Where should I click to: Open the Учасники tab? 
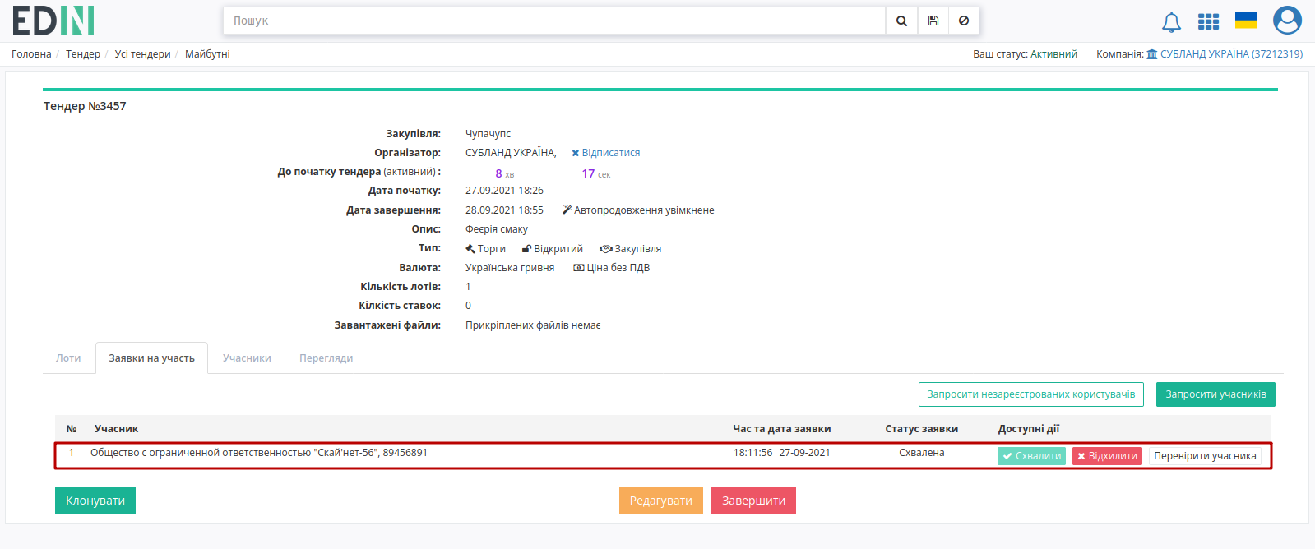[x=247, y=358]
